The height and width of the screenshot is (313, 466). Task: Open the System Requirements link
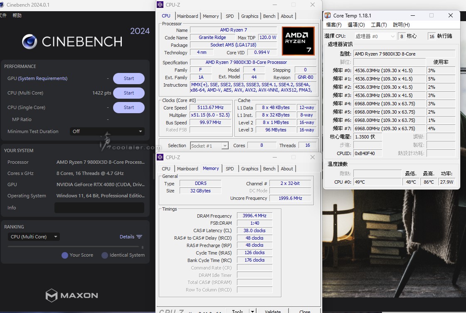[x=42, y=78]
